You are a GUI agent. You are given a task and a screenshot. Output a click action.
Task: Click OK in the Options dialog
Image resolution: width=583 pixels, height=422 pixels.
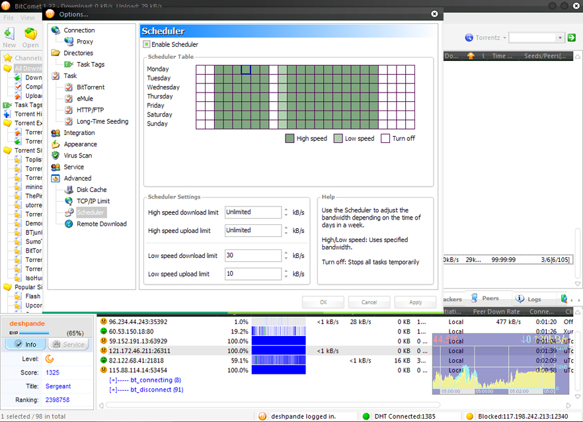tap(323, 302)
